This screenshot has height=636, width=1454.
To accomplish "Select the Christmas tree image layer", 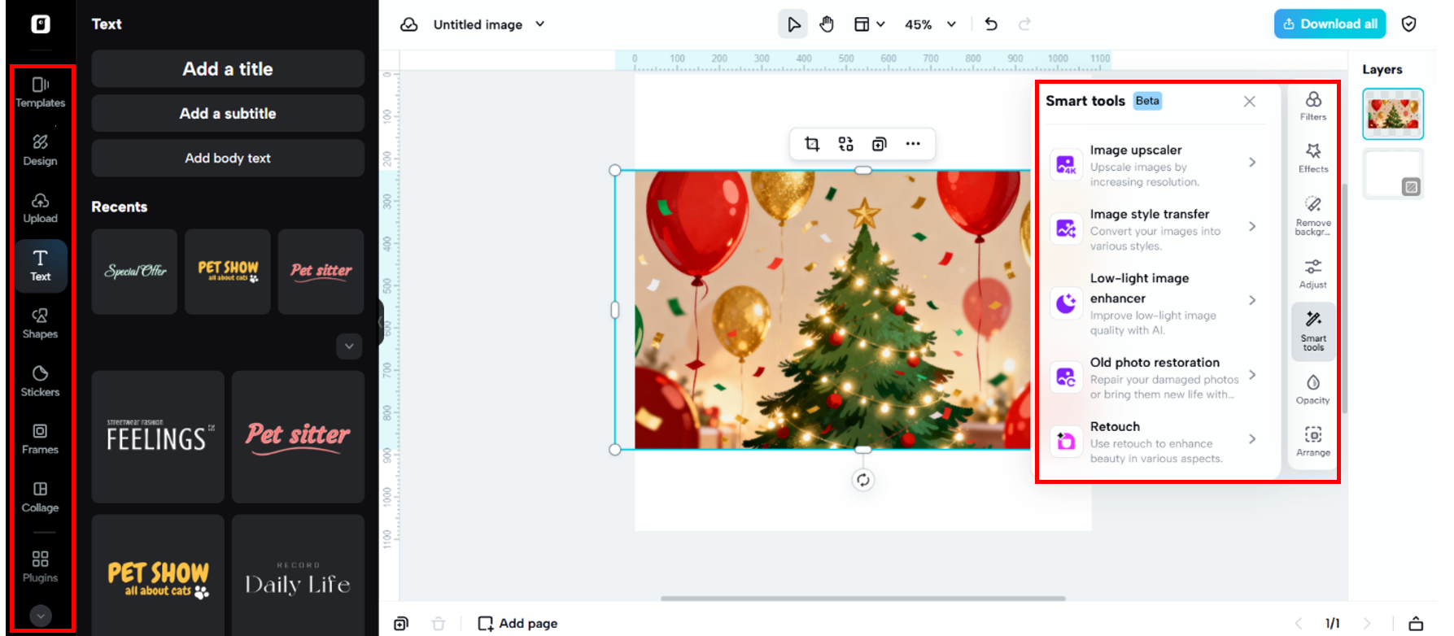I will (1393, 114).
